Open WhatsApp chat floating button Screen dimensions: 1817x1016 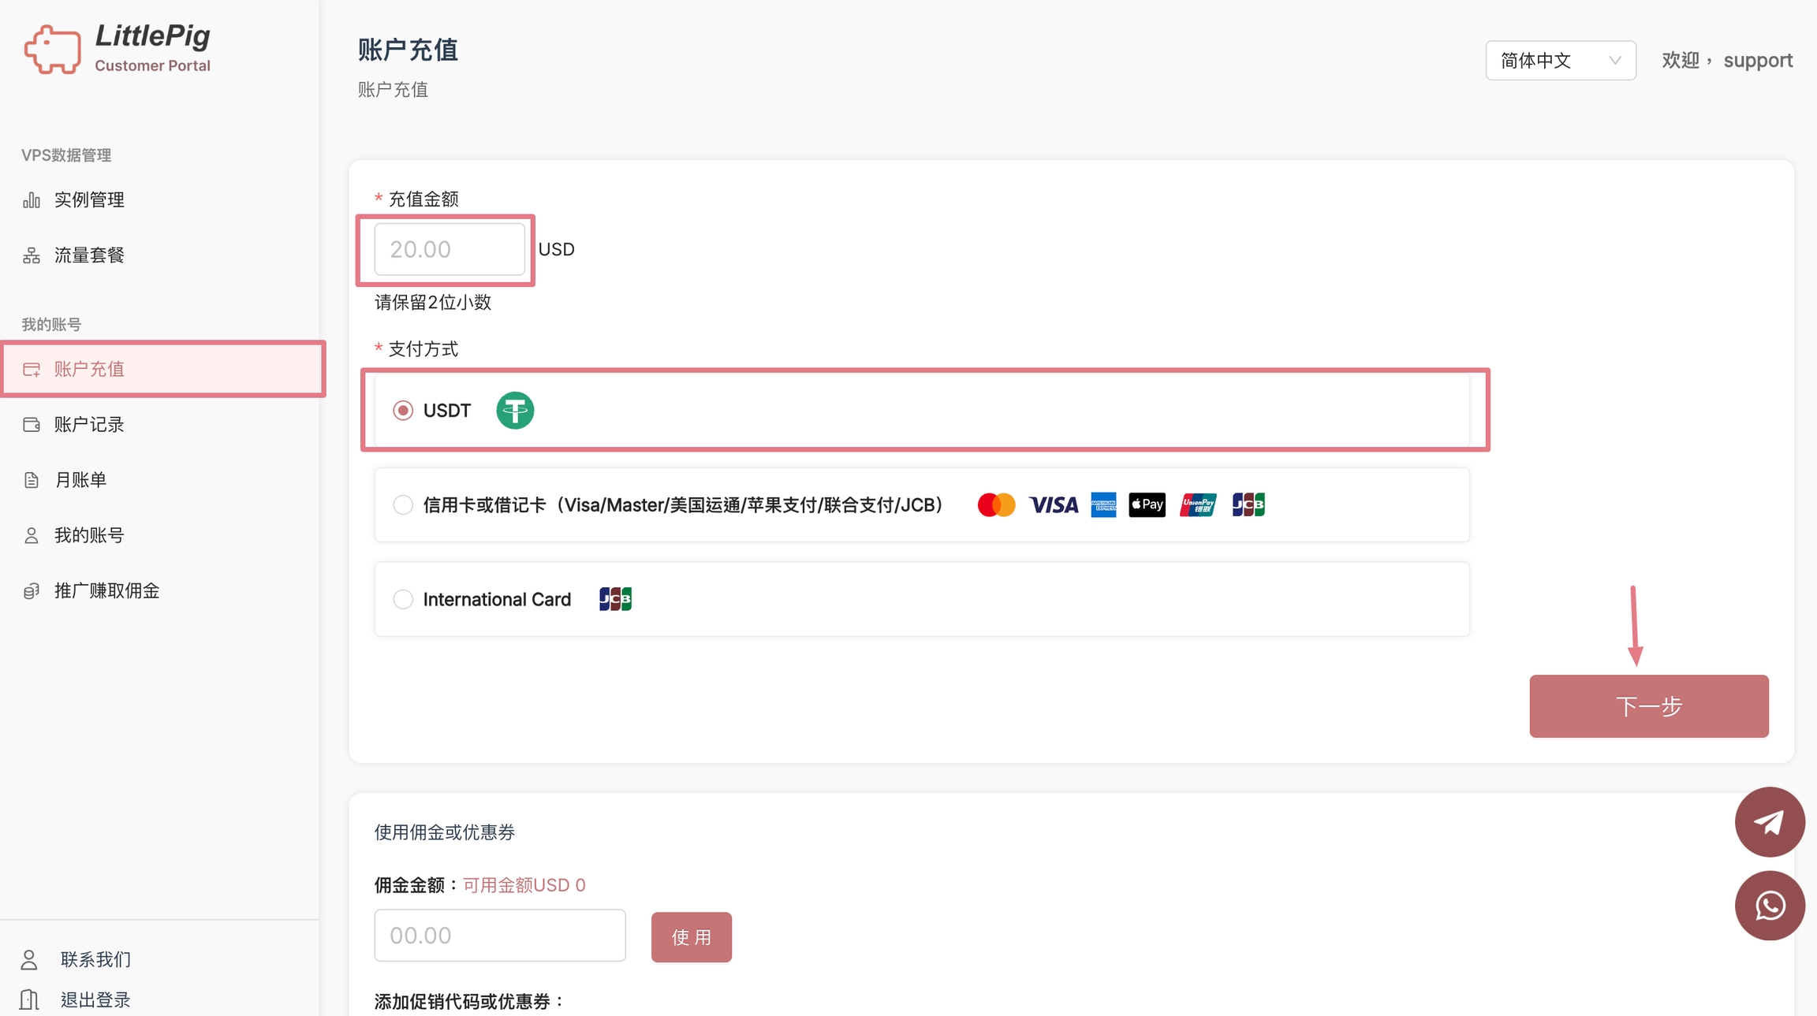(x=1769, y=905)
